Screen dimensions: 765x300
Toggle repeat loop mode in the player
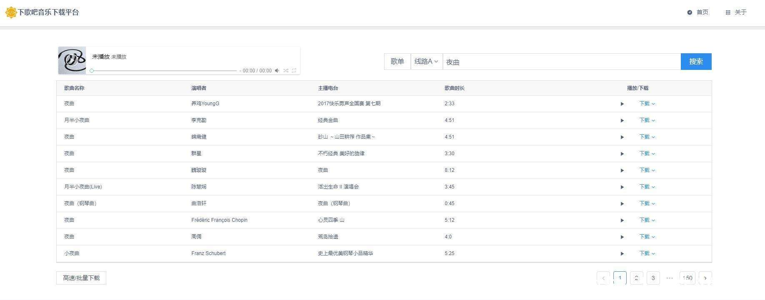294,71
